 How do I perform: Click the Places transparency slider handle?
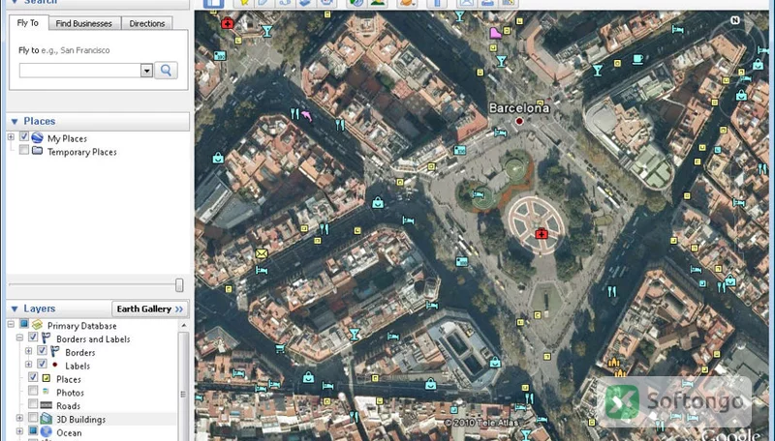pyautogui.click(x=179, y=284)
